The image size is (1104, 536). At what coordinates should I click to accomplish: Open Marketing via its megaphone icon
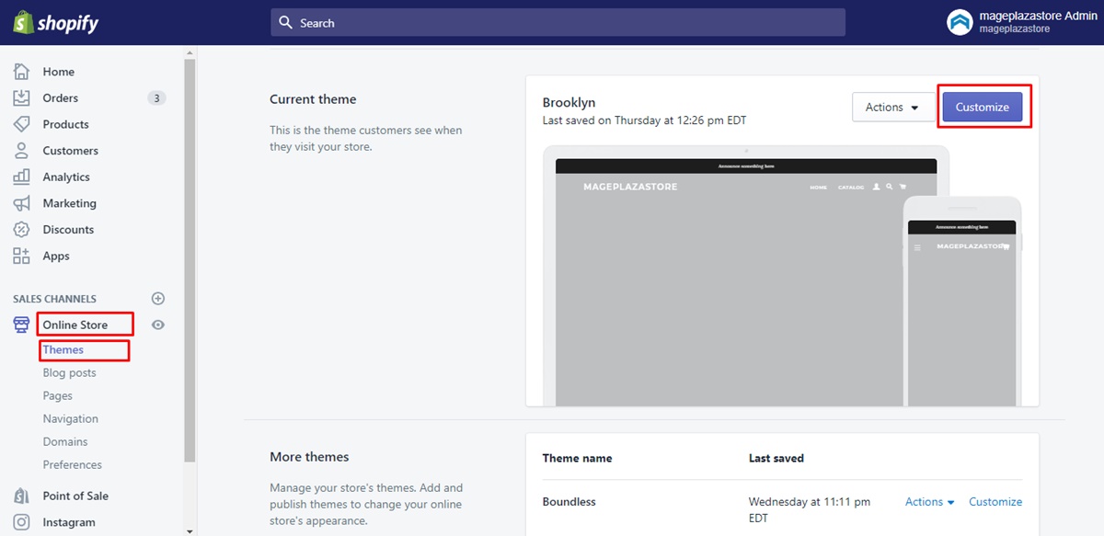(x=21, y=203)
